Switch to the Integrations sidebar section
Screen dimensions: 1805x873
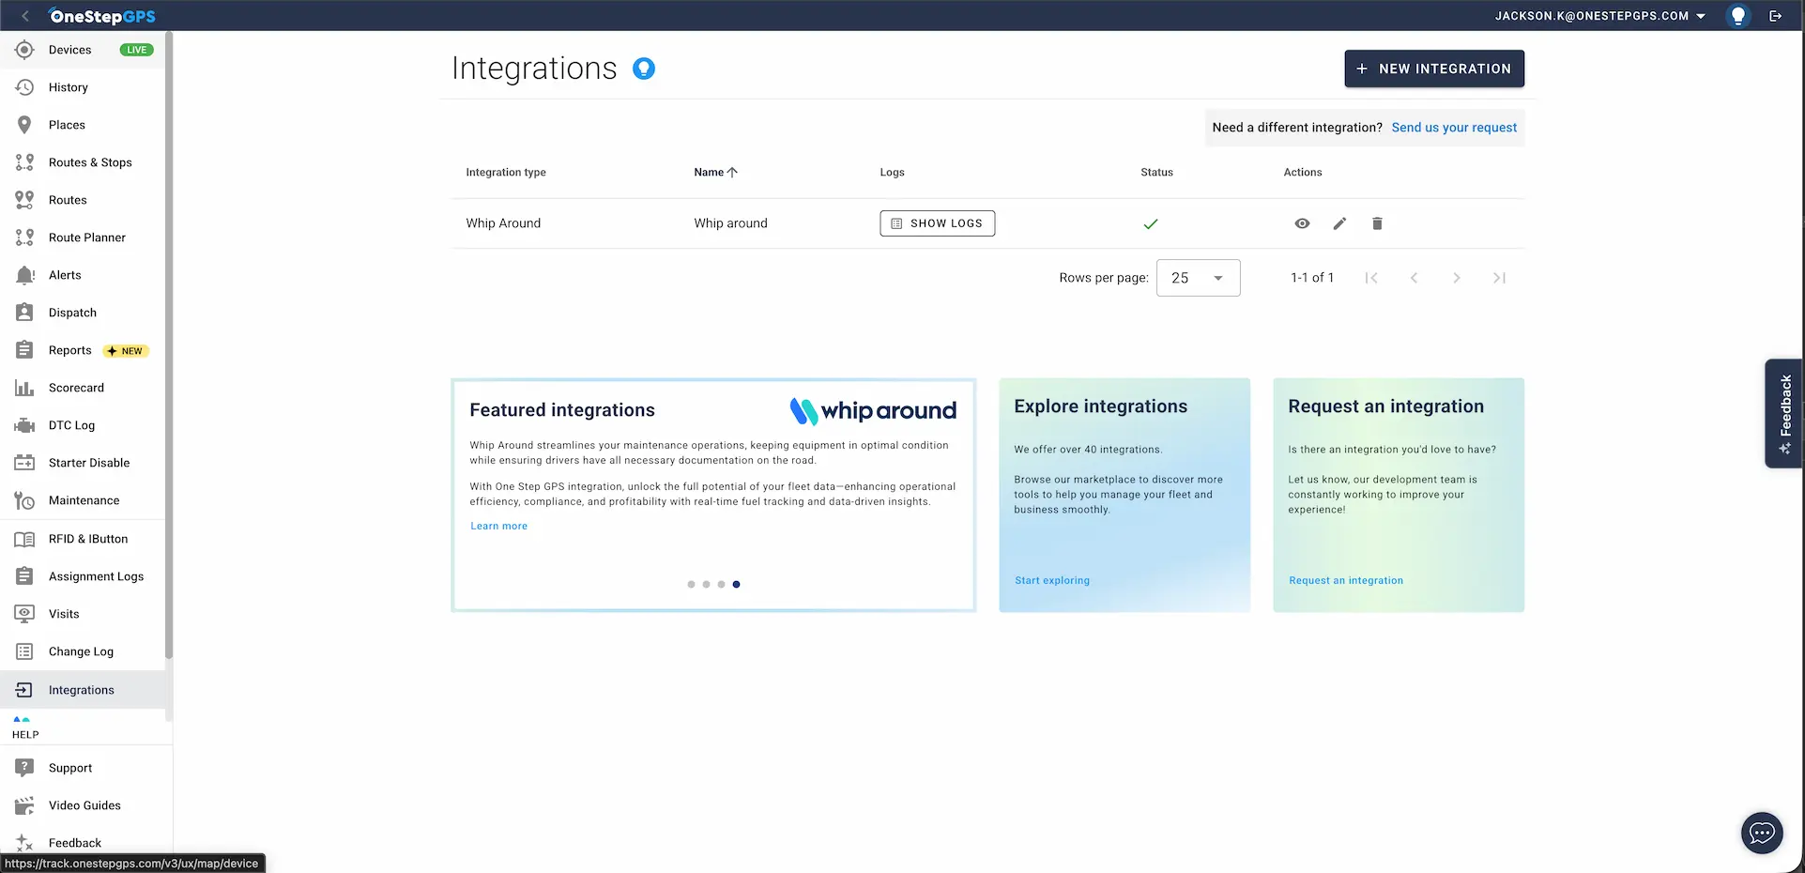(x=82, y=689)
